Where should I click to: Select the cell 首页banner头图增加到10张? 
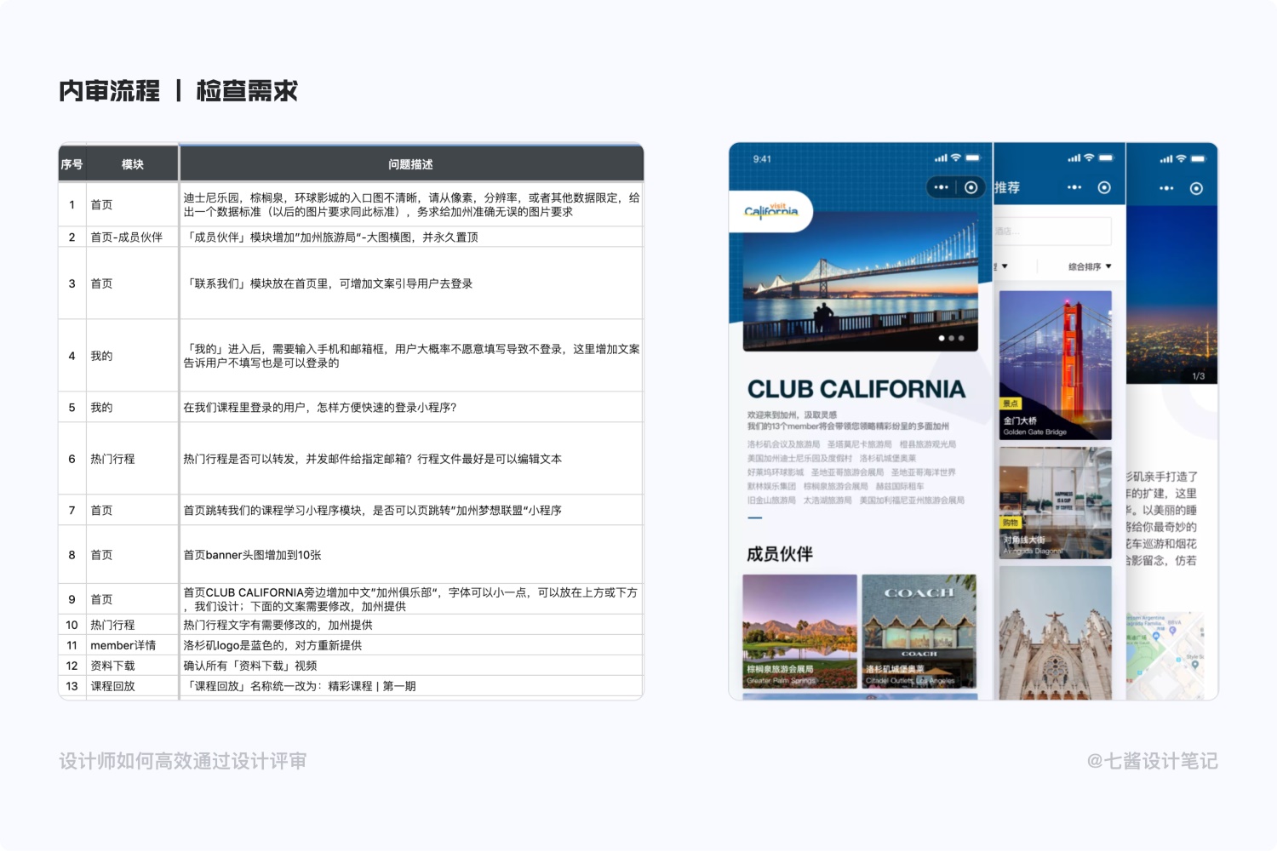pyautogui.click(x=411, y=554)
